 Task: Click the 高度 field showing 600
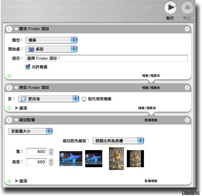36,162
